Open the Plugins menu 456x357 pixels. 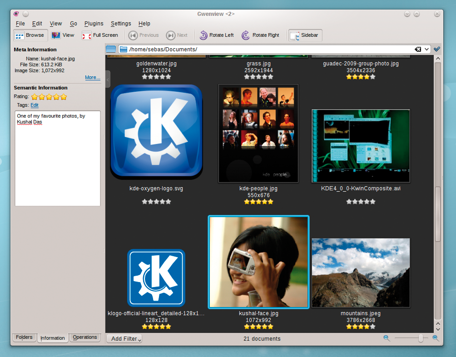click(x=94, y=24)
